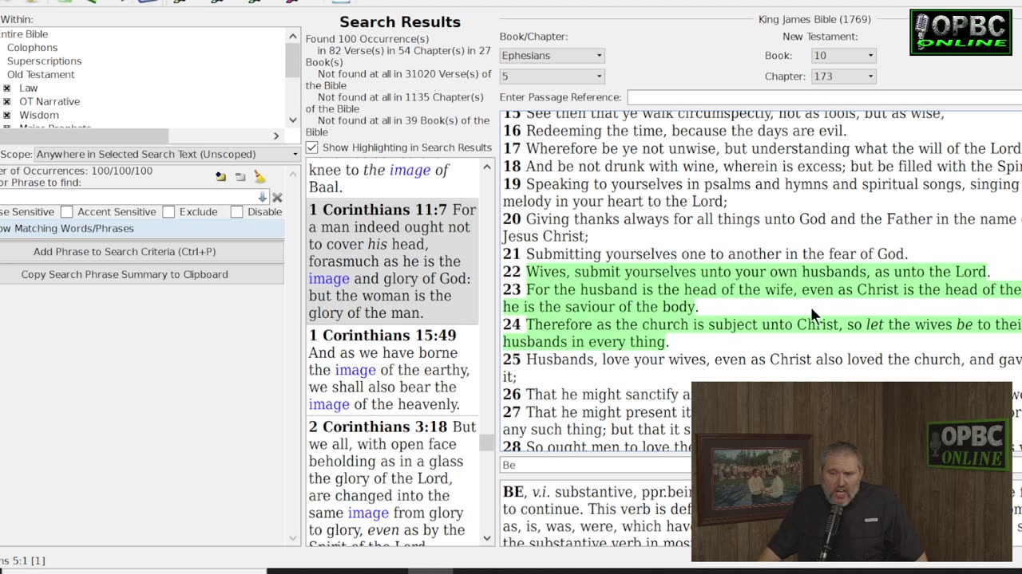This screenshot has height=574, width=1022.
Task: Click Within tree horizontal scrollbar
Action: click(84, 136)
